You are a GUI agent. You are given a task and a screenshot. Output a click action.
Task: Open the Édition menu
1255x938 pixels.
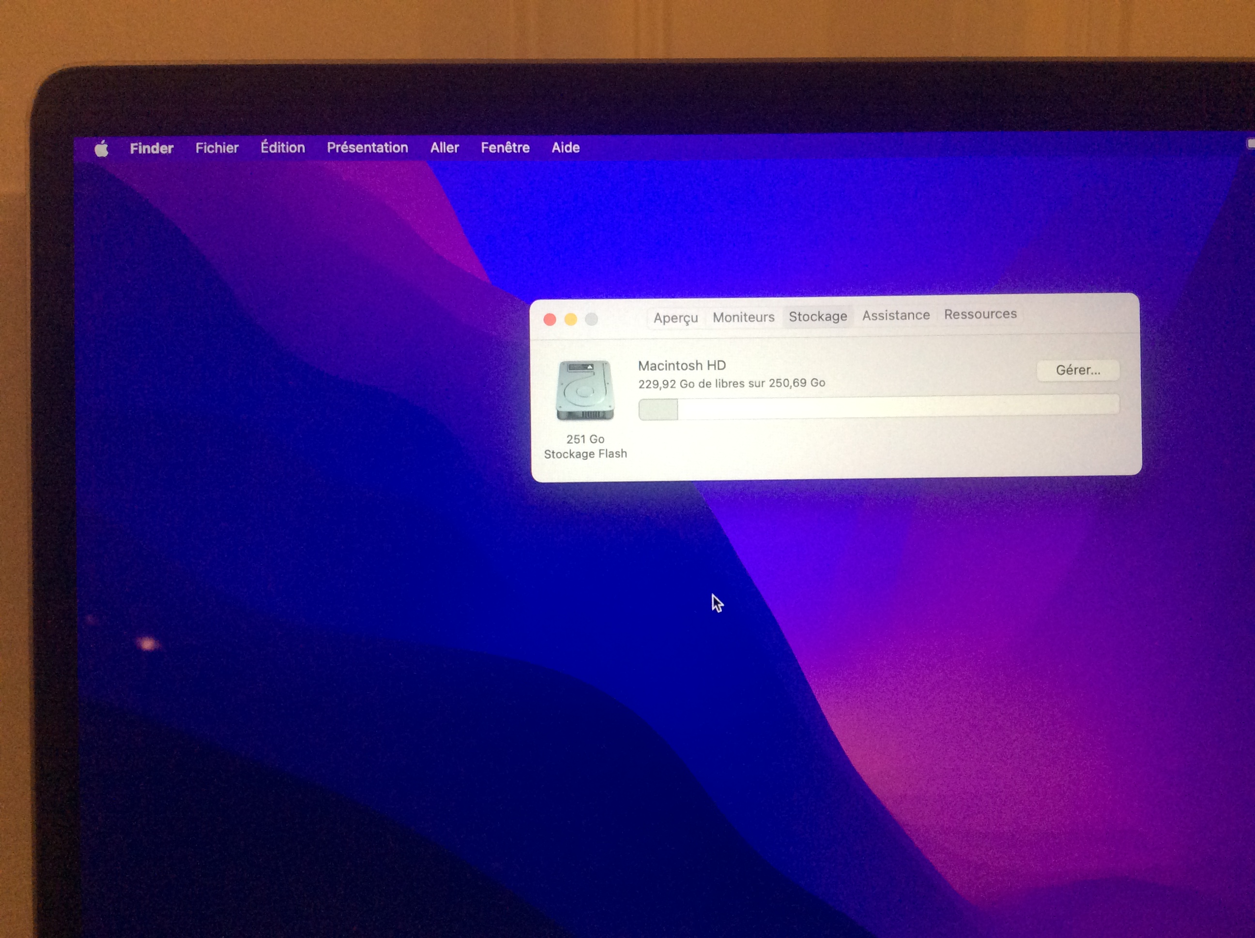click(283, 148)
